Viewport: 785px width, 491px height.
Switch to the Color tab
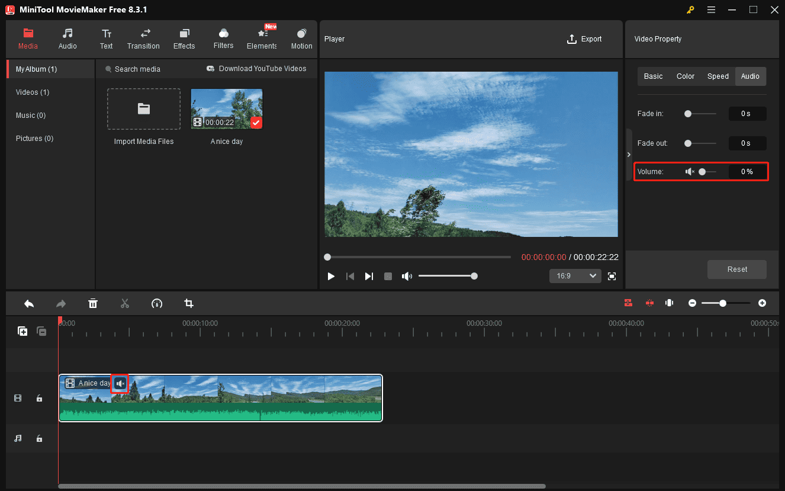tap(685, 76)
